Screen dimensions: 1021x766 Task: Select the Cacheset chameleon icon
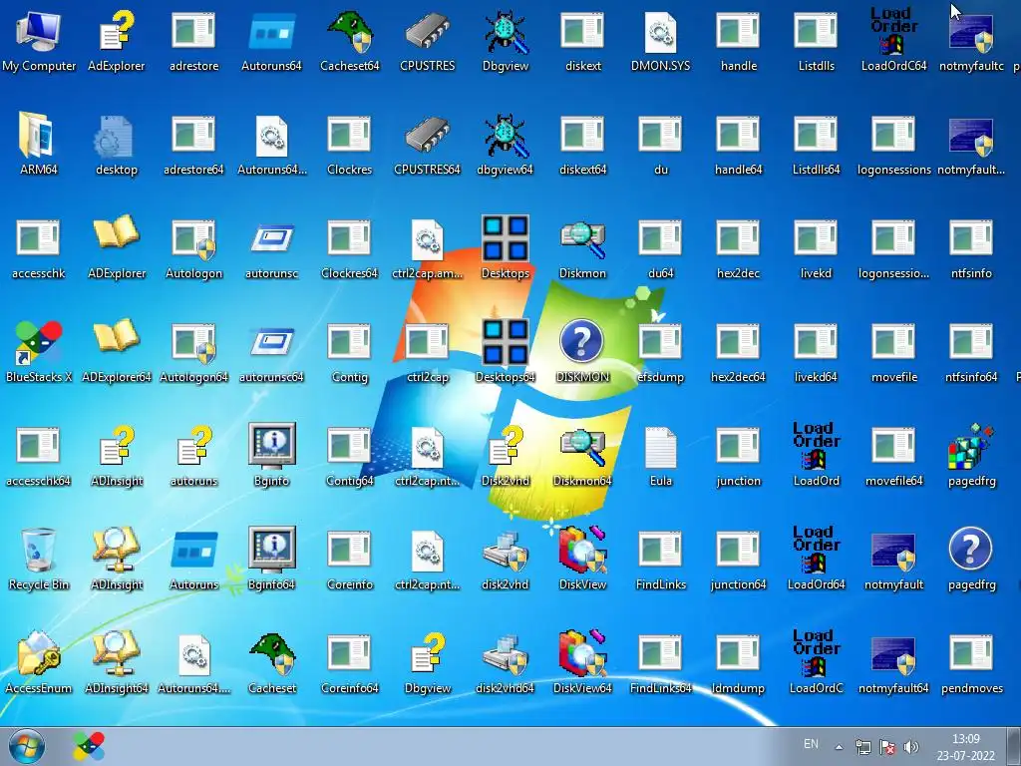(x=271, y=662)
